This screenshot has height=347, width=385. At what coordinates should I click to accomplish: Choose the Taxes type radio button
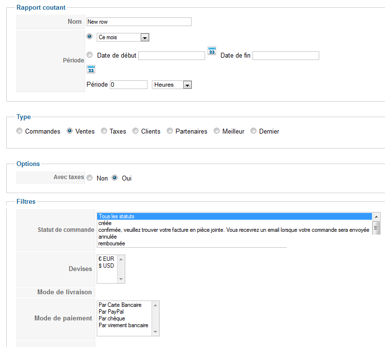[x=104, y=131]
